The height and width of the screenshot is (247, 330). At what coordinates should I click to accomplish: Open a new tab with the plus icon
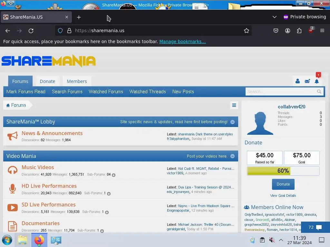click(79, 17)
